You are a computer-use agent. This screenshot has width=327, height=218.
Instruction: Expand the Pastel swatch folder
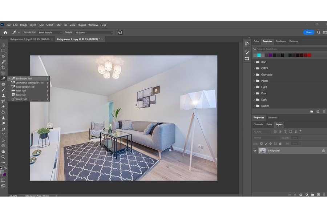point(254,81)
